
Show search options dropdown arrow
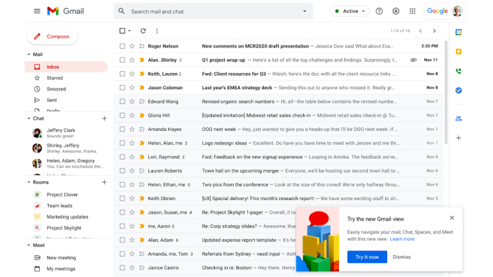pyautogui.click(x=304, y=12)
